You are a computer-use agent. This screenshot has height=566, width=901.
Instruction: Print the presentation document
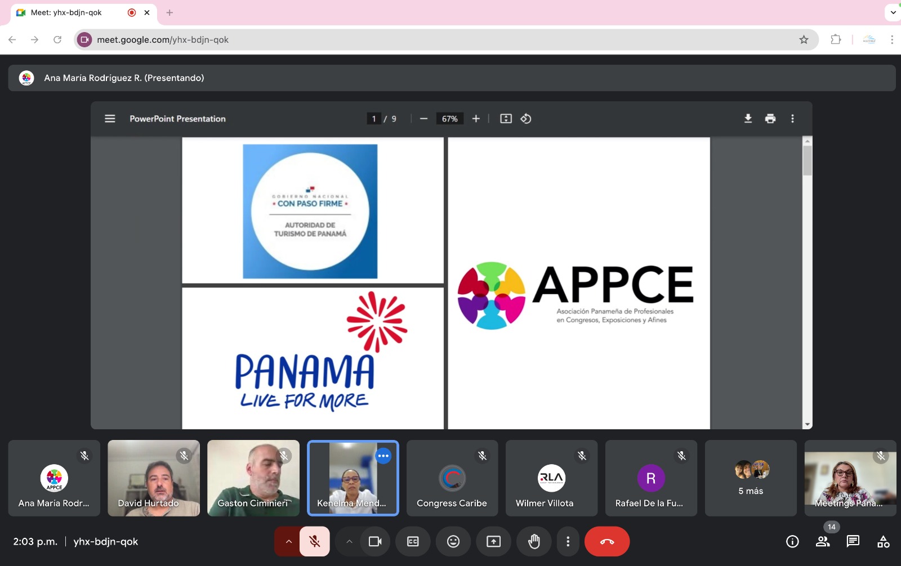(x=770, y=119)
